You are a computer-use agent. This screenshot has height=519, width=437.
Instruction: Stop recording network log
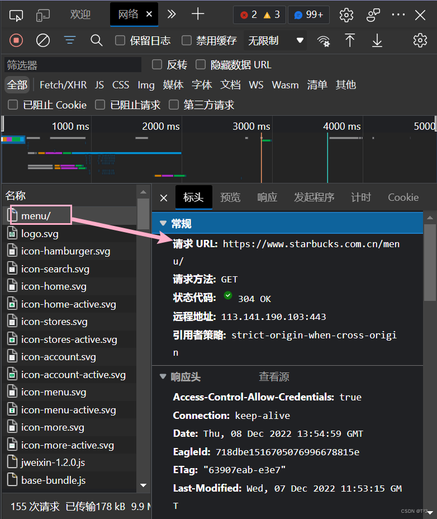click(x=16, y=40)
